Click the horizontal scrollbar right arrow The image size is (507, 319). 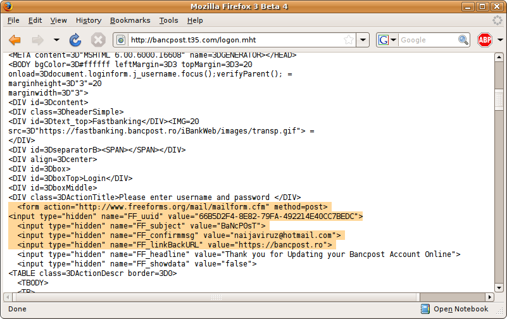click(489, 297)
